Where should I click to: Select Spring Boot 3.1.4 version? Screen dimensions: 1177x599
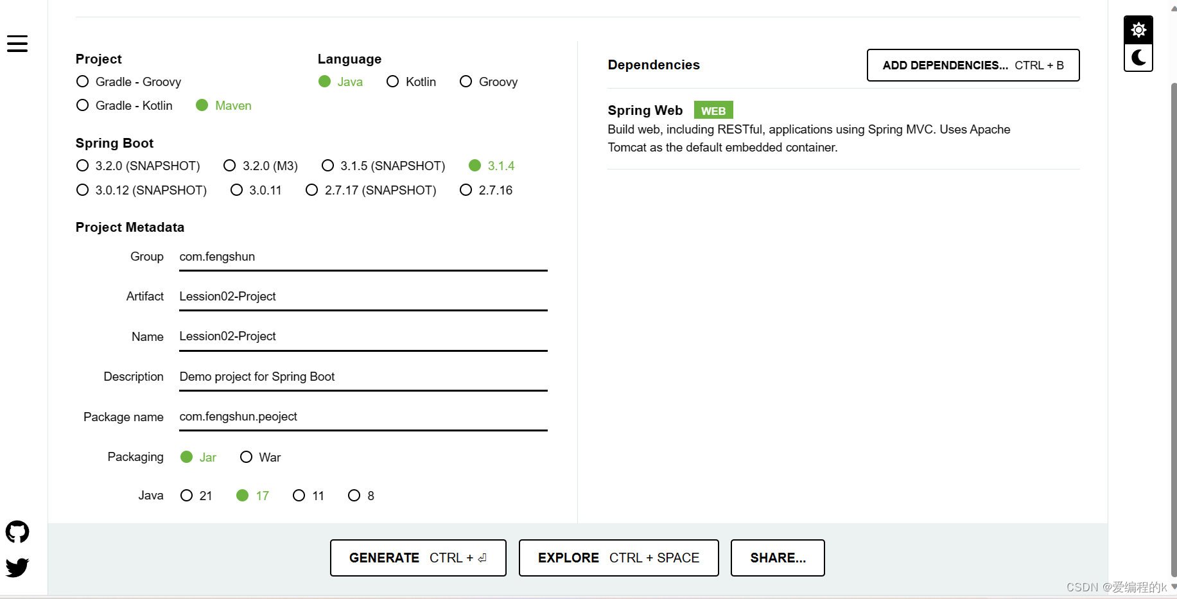[x=491, y=166]
